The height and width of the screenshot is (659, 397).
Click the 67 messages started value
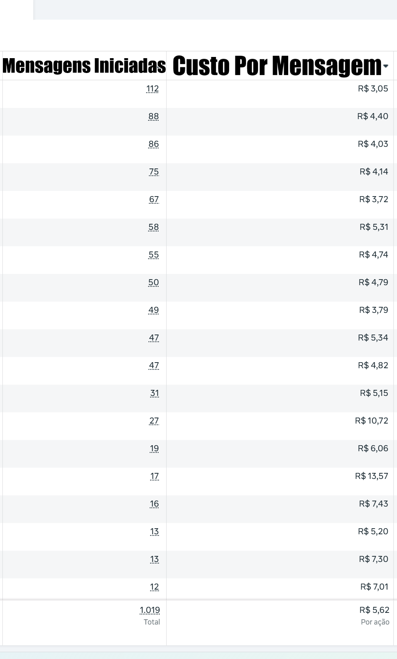pos(154,199)
